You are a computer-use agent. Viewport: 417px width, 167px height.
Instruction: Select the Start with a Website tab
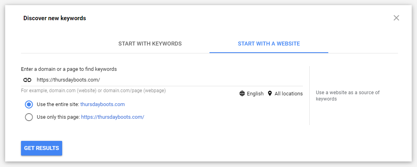(268, 44)
